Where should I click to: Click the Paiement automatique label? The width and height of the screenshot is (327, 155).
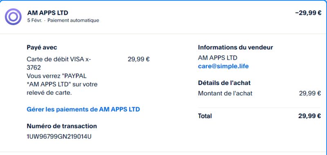(73, 20)
